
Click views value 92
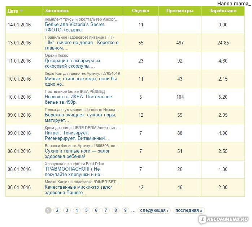(x=180, y=61)
